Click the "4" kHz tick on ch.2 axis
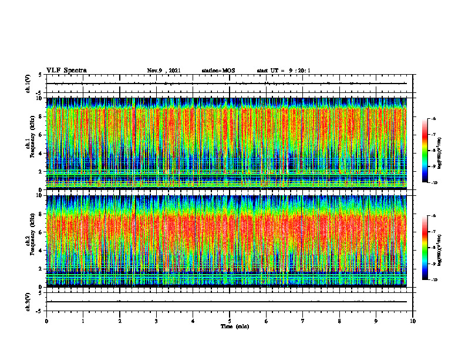The width and height of the screenshot is (465, 360). click(x=41, y=251)
